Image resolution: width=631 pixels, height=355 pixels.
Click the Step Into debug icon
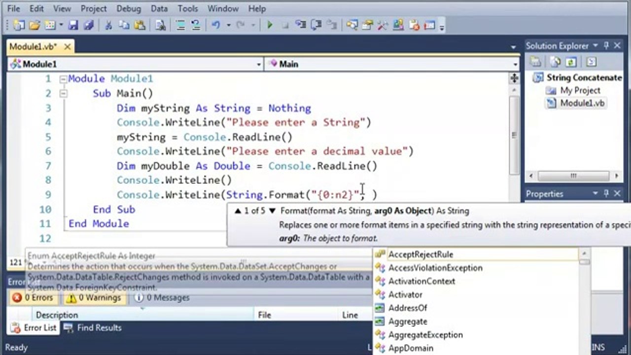(300, 25)
